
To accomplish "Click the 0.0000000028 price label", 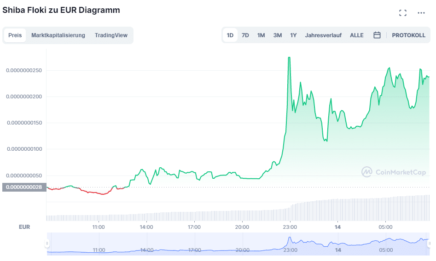I will [24, 187].
